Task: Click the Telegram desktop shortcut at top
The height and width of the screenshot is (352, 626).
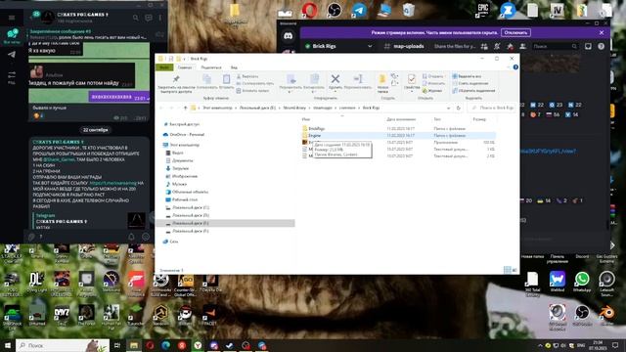Action: click(359, 11)
